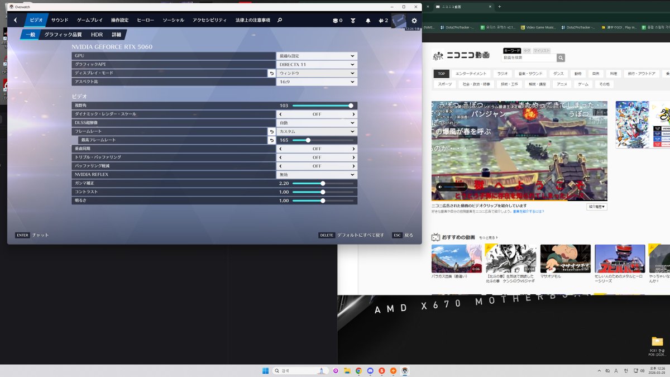The height and width of the screenshot is (377, 670).
Task: Open the player avatar portrait in Overwatch
Action: tap(398, 21)
